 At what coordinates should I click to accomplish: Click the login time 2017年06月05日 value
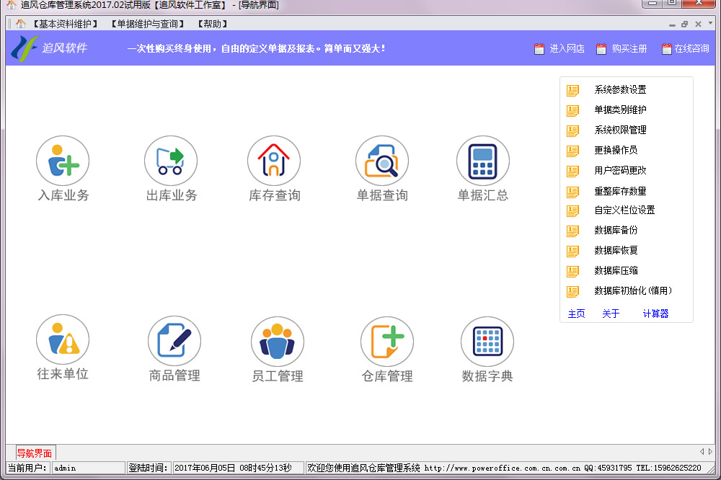click(239, 468)
